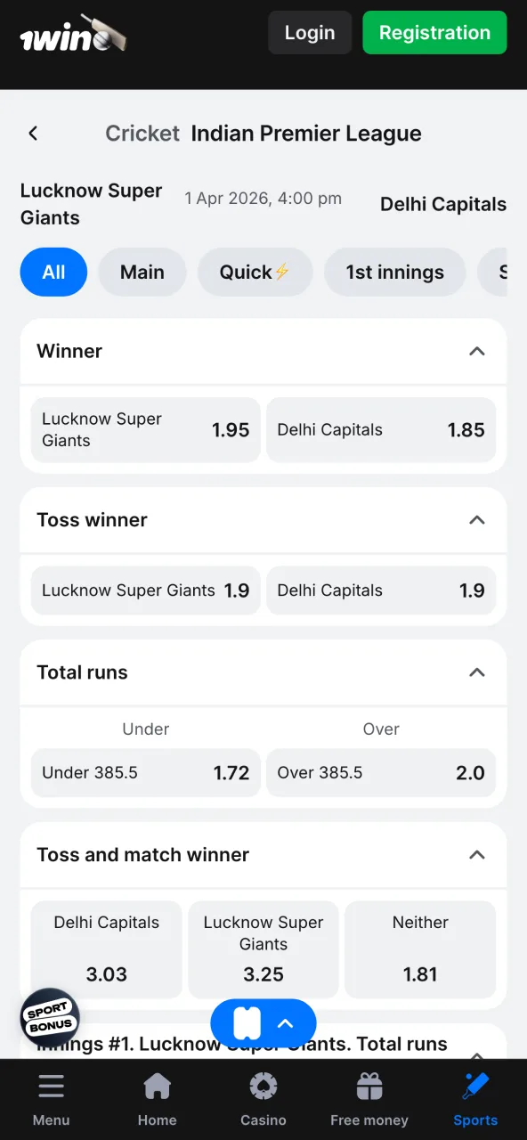Switch to the Quick markets filter
527x1140 pixels.
255,272
